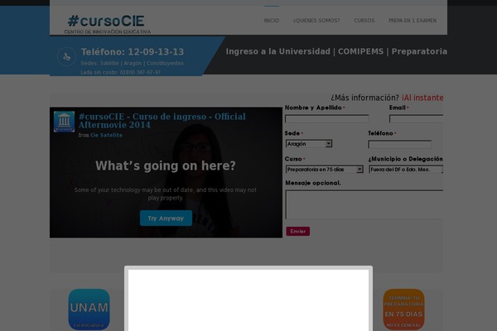Click the Lada sin costo 01800 text
Viewport: 497px width, 331px height.
point(120,73)
